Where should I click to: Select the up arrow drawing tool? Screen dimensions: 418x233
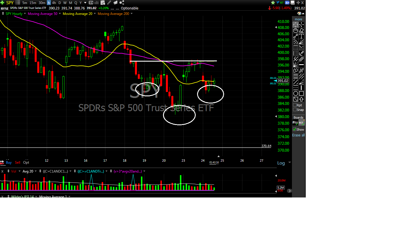point(301,99)
